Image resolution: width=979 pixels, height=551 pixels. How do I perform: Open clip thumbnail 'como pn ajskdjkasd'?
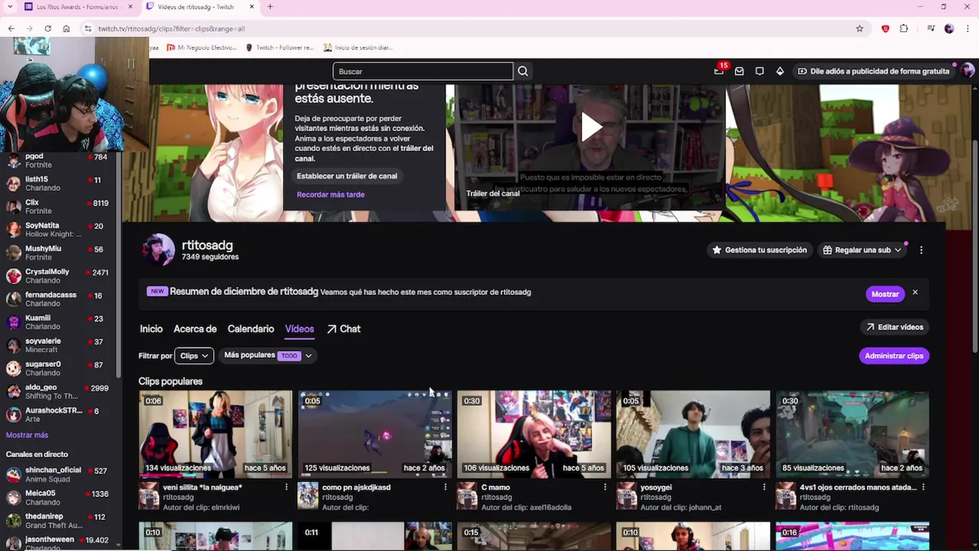(x=375, y=434)
